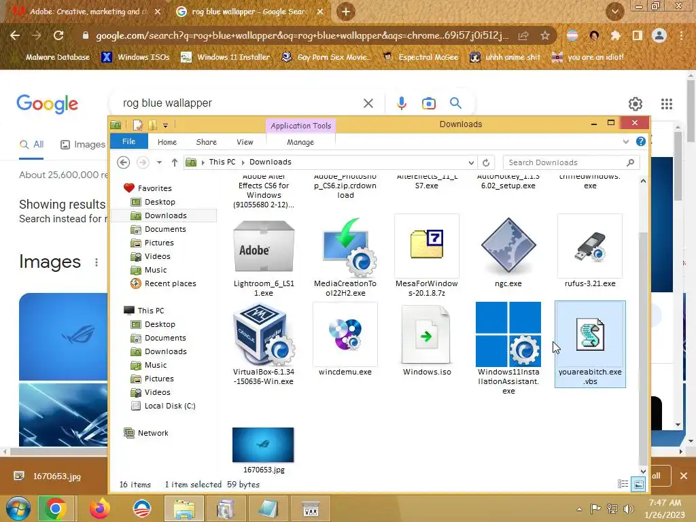Open Malware Database bookmark
696x522 pixels.
point(57,57)
